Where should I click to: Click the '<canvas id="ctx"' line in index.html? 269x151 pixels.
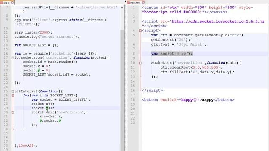[197, 8]
